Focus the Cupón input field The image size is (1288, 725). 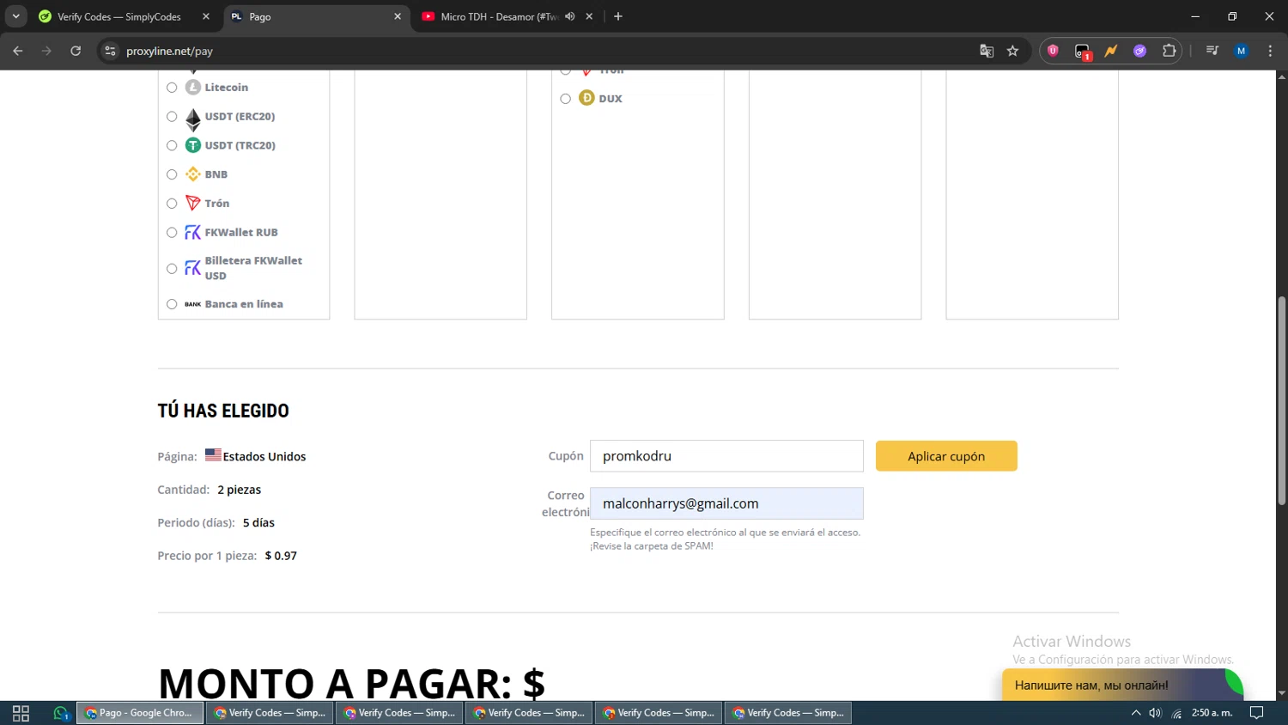click(726, 456)
